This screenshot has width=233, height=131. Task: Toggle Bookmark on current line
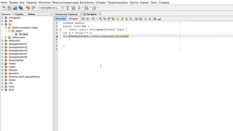(x=131, y=19)
